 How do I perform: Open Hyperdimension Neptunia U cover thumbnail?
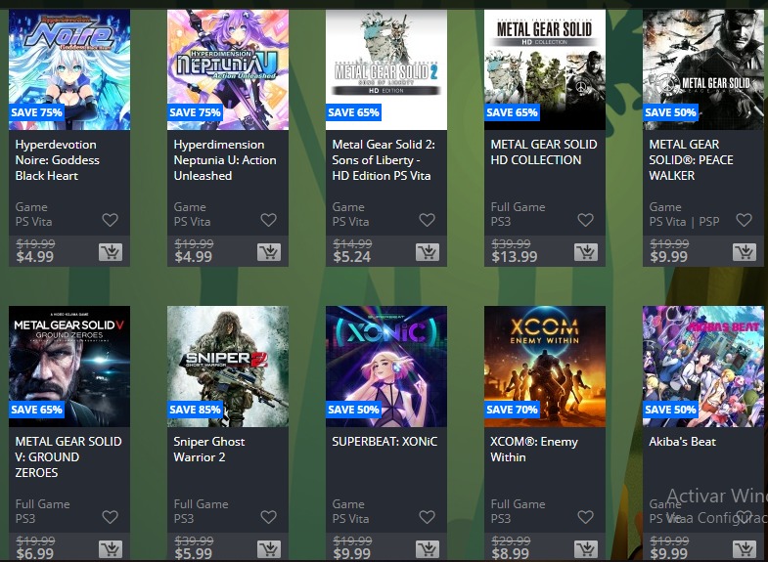228,69
